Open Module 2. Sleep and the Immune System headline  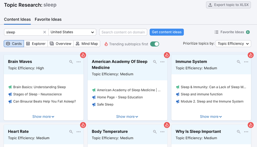[212, 102]
